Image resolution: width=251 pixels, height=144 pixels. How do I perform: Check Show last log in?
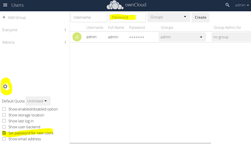pos(4,121)
